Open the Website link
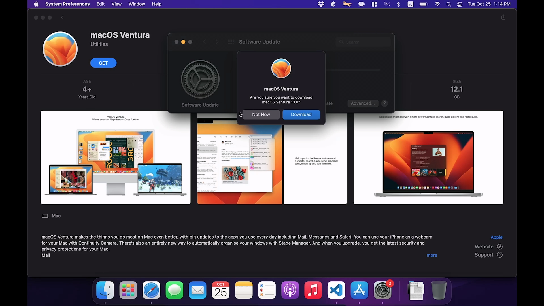Image resolution: width=544 pixels, height=306 pixels. coord(488,247)
